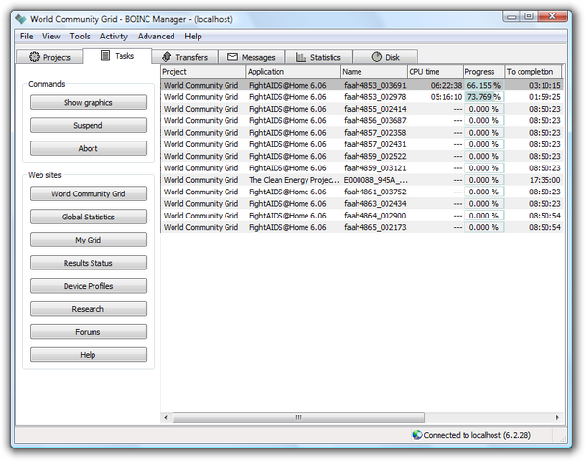Click completion time 17:35:00
This screenshot has height=461, width=585.
(545, 180)
